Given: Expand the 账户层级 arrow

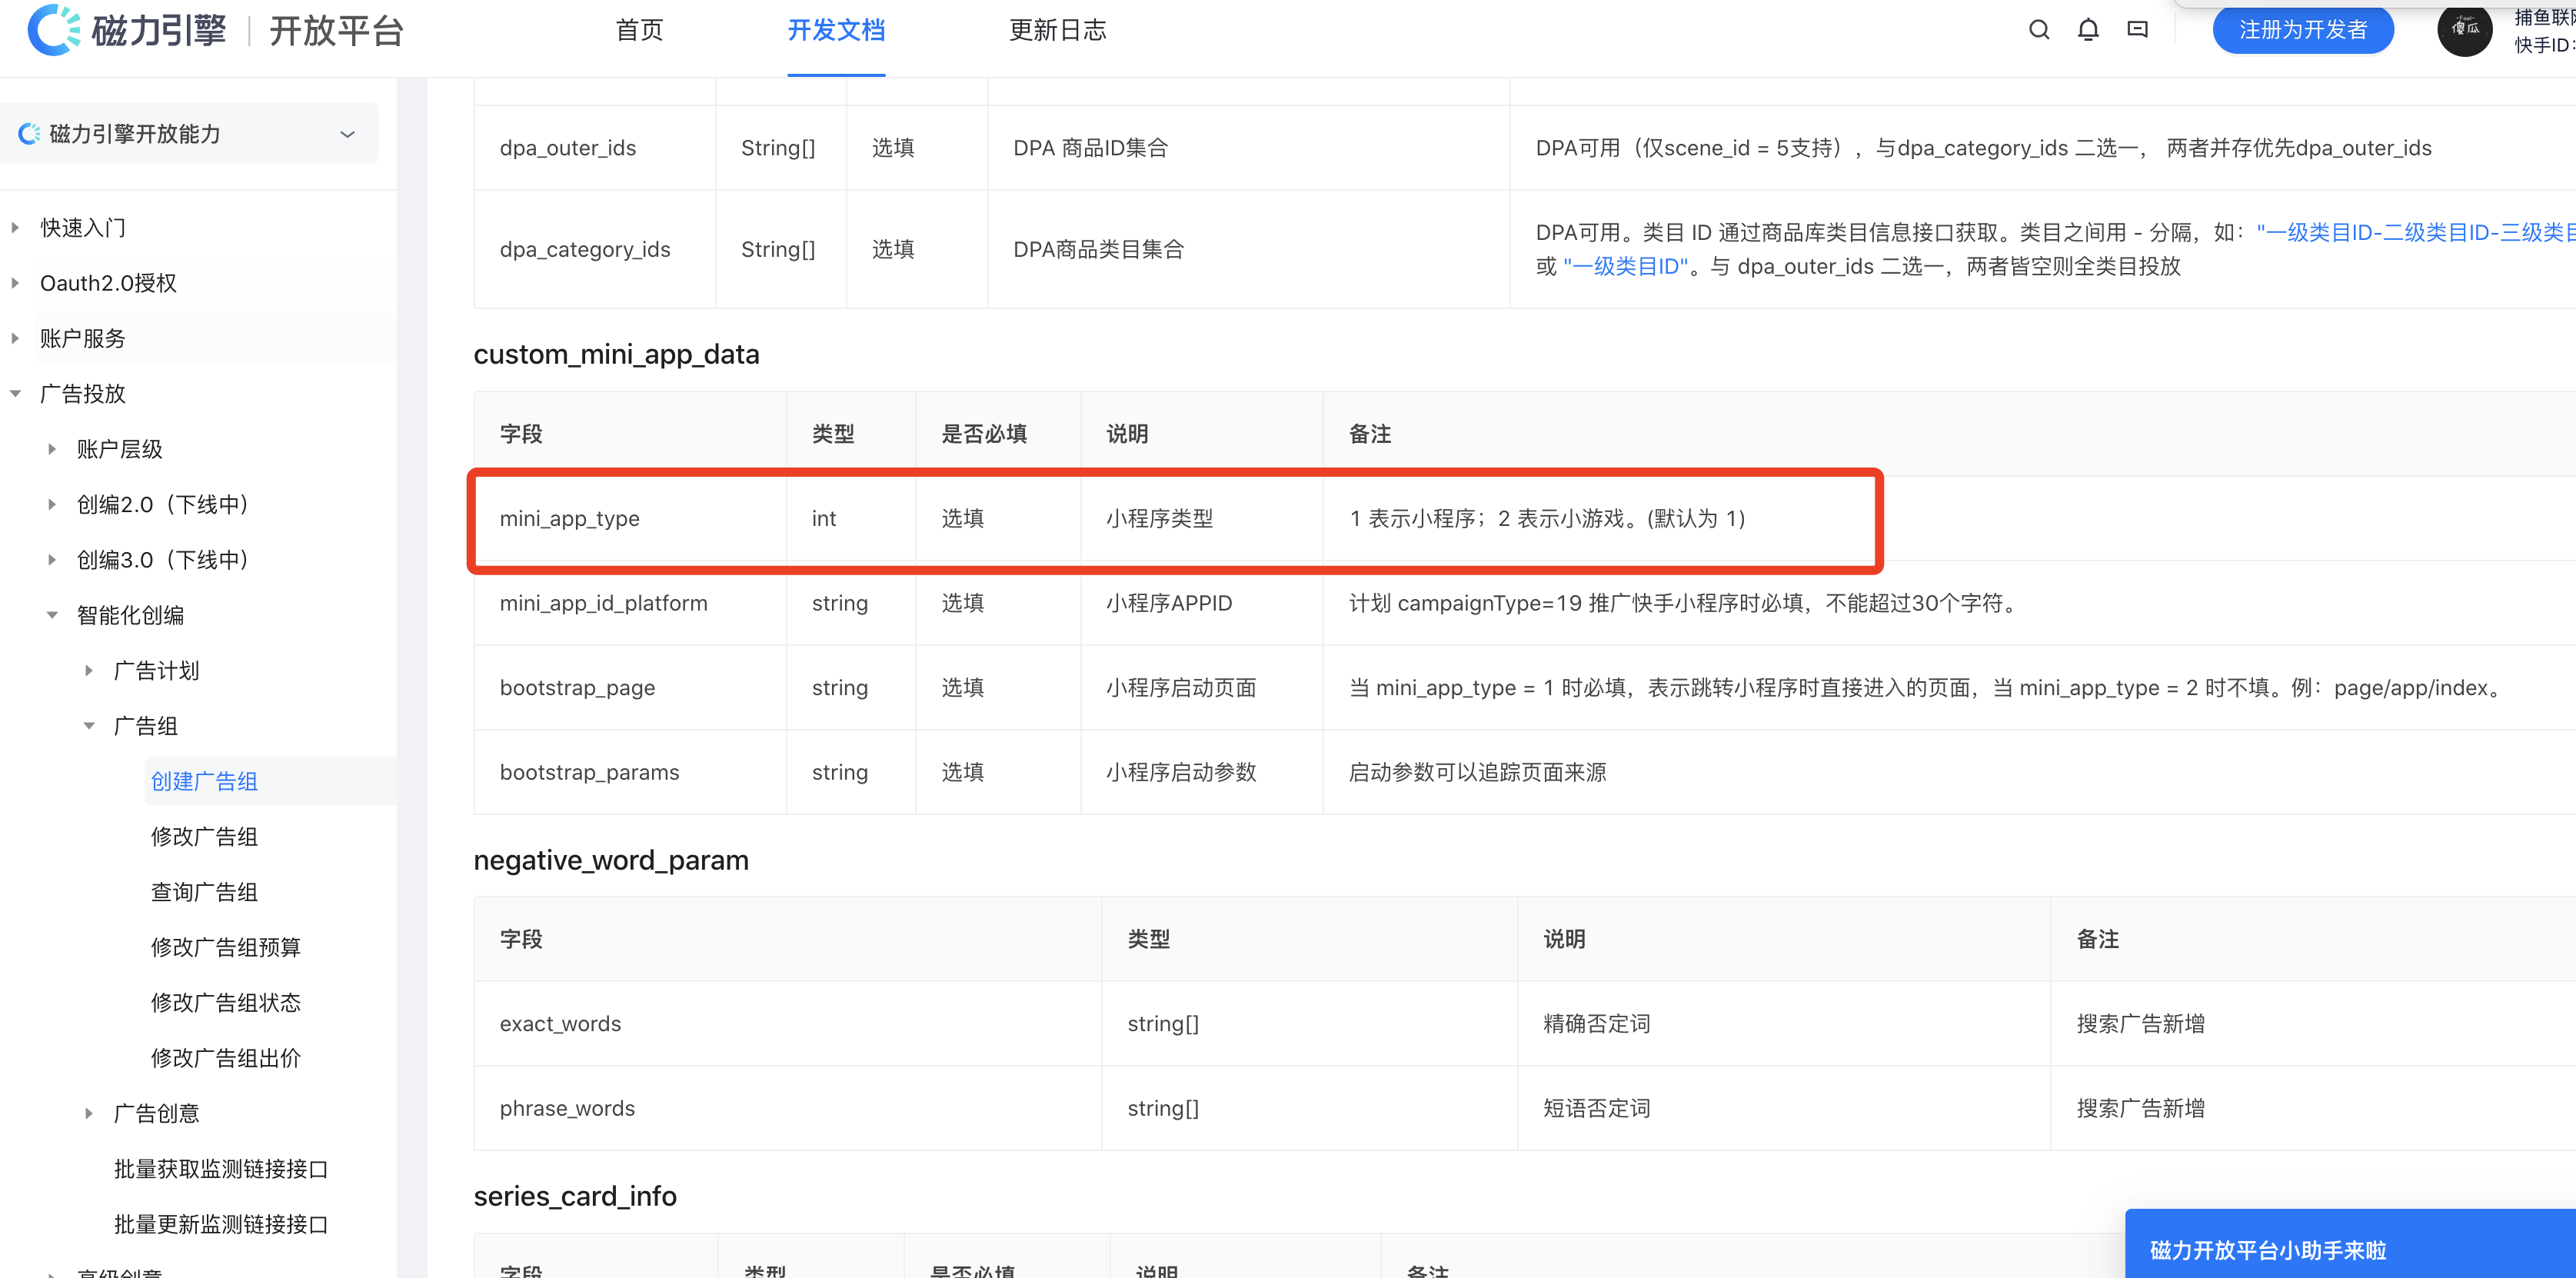Looking at the screenshot, I should point(52,449).
